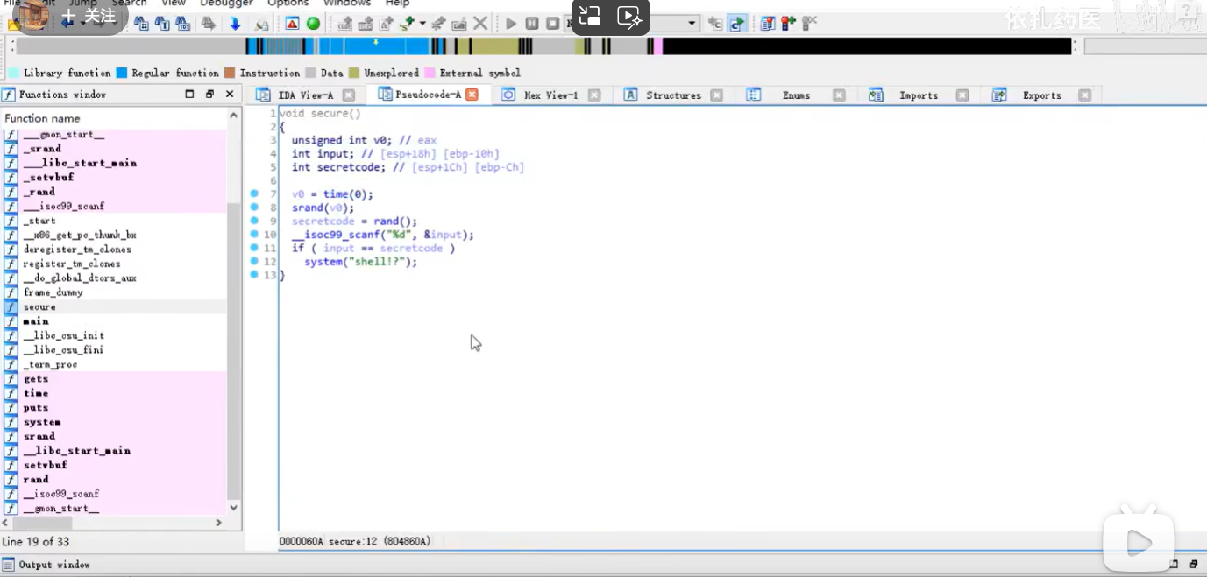
Task: Select the frame_dummy function
Action: 53,292
